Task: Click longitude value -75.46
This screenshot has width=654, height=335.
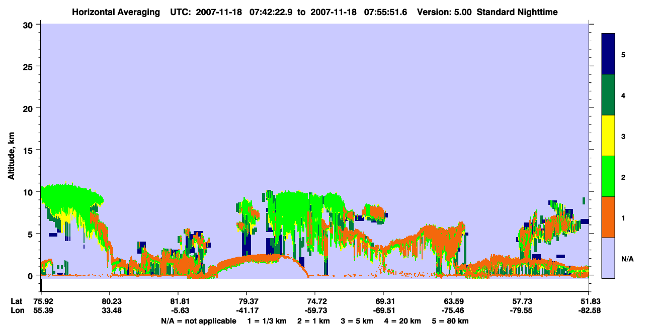Action: [x=452, y=310]
